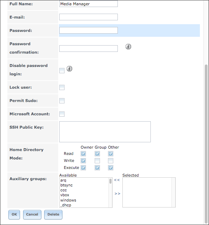The height and width of the screenshot is (225, 209).
Task: Click info icon beside Password confirmation field
Action: tap(128, 47)
